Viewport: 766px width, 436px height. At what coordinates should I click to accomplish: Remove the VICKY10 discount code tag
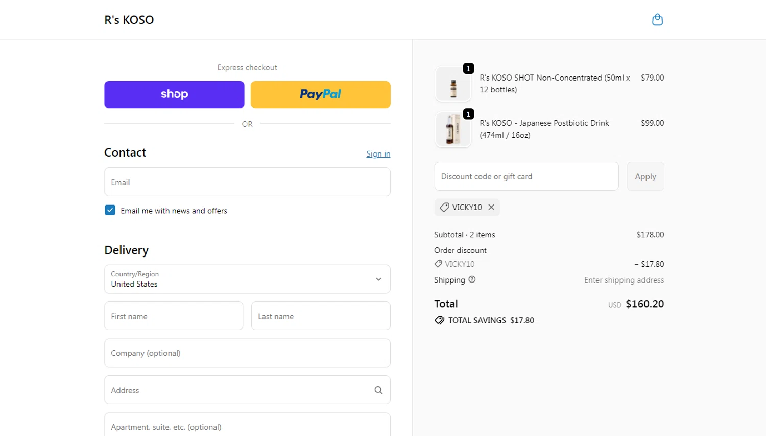pos(491,207)
